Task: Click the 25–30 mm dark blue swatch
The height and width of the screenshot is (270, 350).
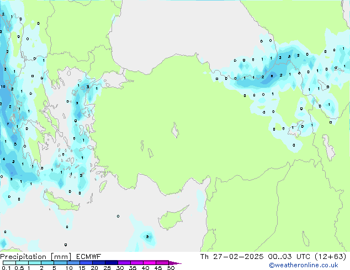Action: click(112, 263)
